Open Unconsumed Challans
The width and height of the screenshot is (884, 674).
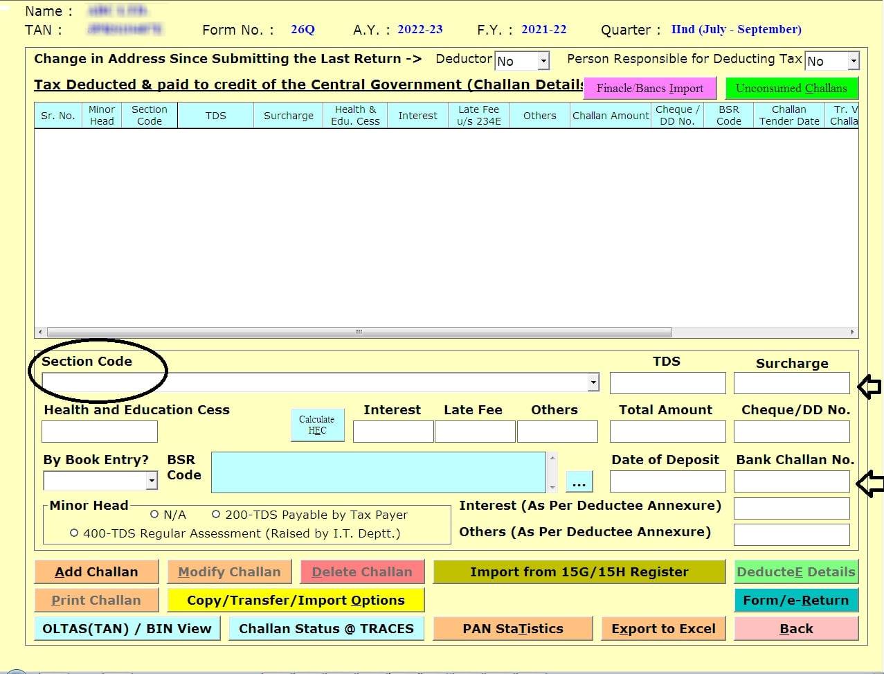tap(791, 88)
